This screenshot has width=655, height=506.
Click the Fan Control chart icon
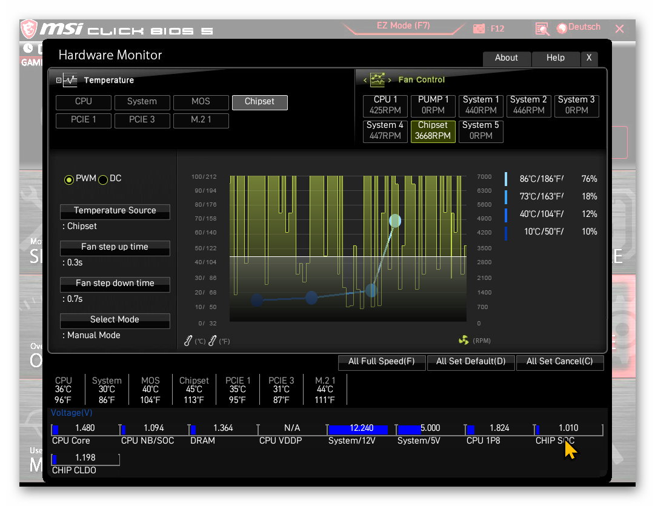(377, 79)
